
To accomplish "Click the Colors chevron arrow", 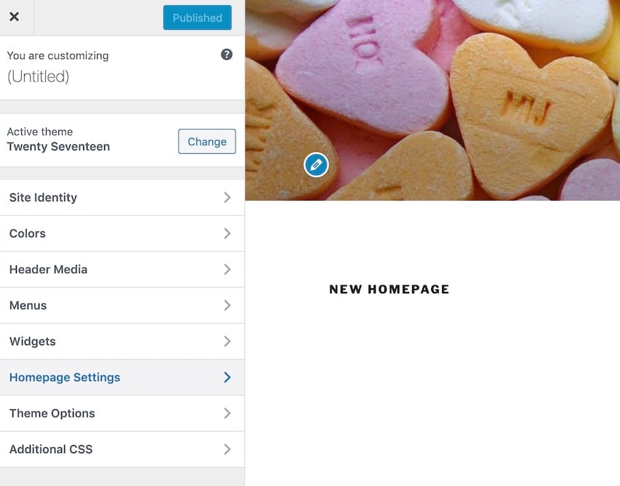I will click(x=227, y=234).
